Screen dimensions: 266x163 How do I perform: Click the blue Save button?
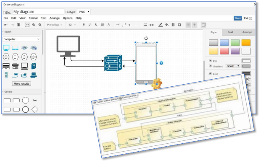238,18
